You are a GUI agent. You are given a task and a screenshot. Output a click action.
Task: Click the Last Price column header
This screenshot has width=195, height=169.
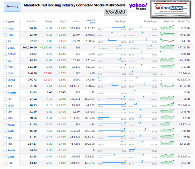pos(31,21)
